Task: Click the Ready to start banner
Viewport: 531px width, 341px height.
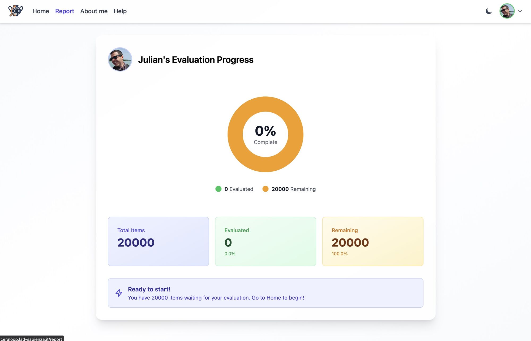Action: click(265, 293)
